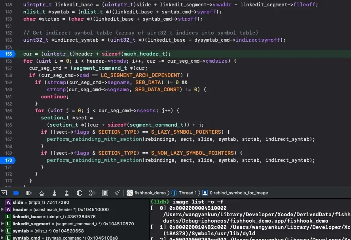The height and width of the screenshot is (240, 351).
Task: Expand the symtab variable
Action: tap(2, 231)
